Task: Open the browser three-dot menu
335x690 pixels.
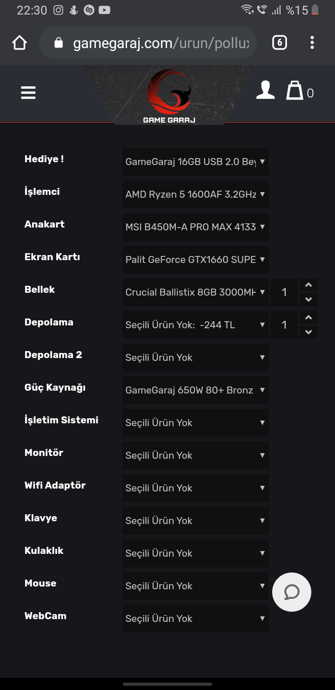Action: coord(312,43)
